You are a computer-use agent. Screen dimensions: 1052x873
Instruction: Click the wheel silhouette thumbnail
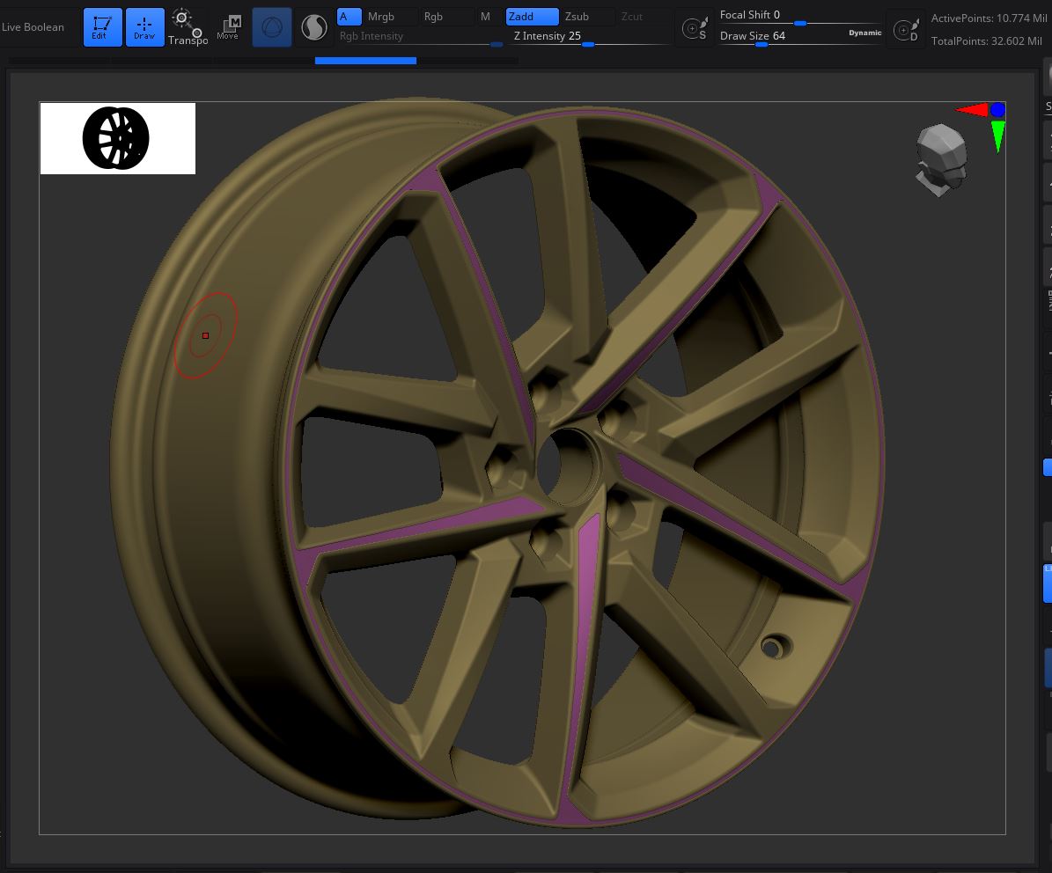118,138
